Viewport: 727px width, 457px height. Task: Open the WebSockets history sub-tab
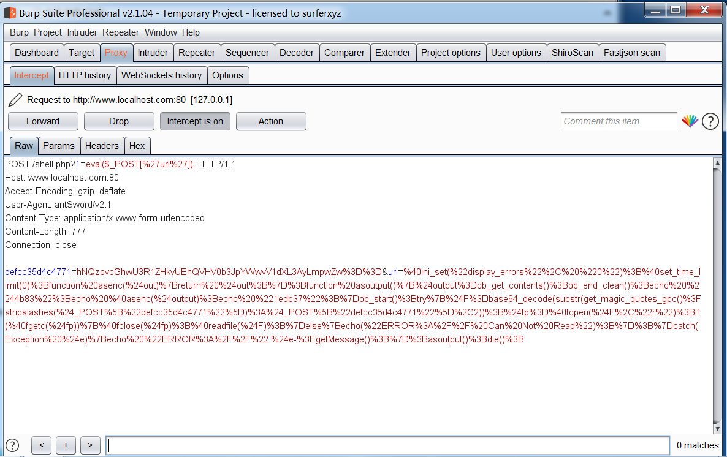click(x=161, y=75)
